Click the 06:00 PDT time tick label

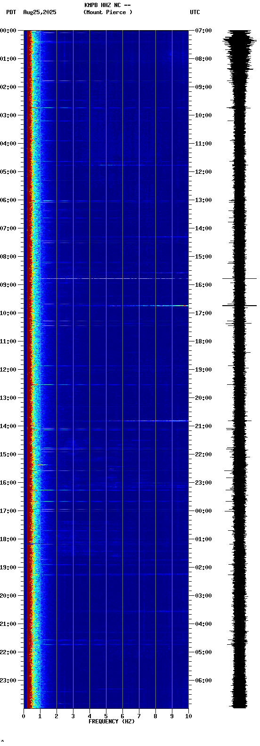pyautogui.click(x=8, y=200)
